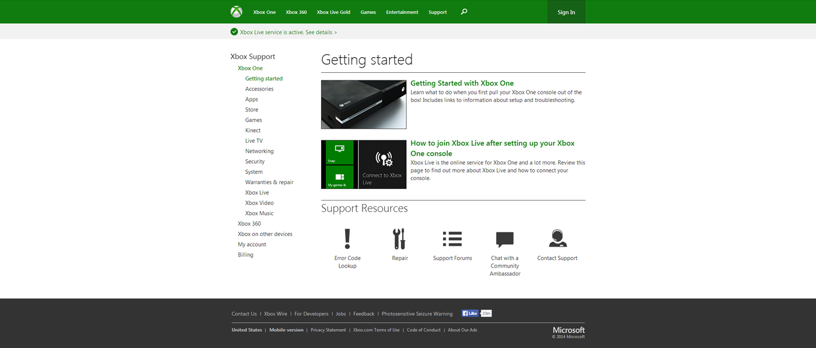Viewport: 816px width, 348px height.
Task: Open the Support Forums list icon
Action: click(452, 239)
